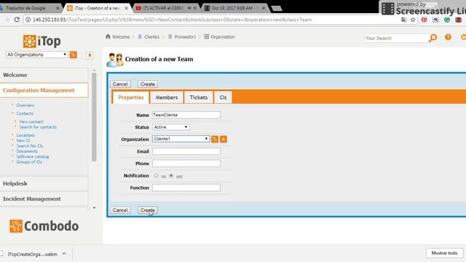This screenshot has width=466, height=262.
Task: Reload the page with browser refresh icon
Action: (17, 20)
